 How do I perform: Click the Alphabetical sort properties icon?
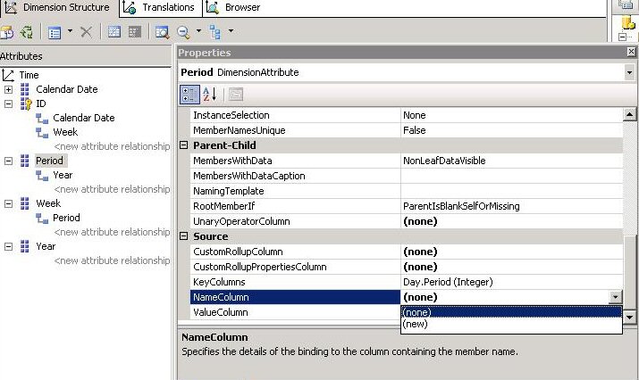[209, 95]
